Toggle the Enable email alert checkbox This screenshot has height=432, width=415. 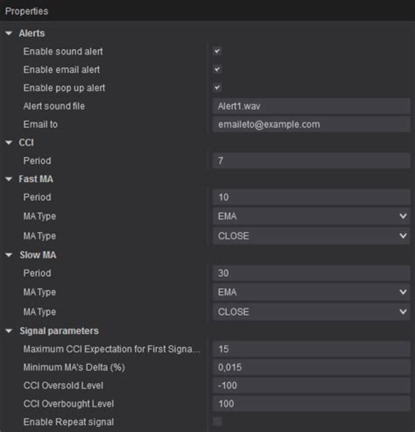pyautogui.click(x=217, y=69)
